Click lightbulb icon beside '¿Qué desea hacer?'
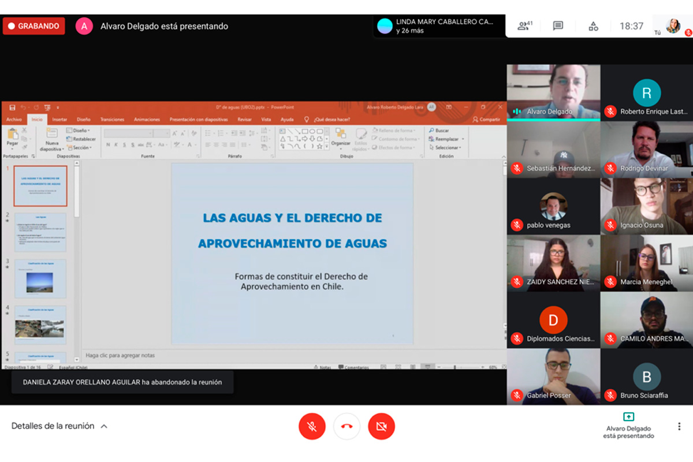 tap(307, 120)
